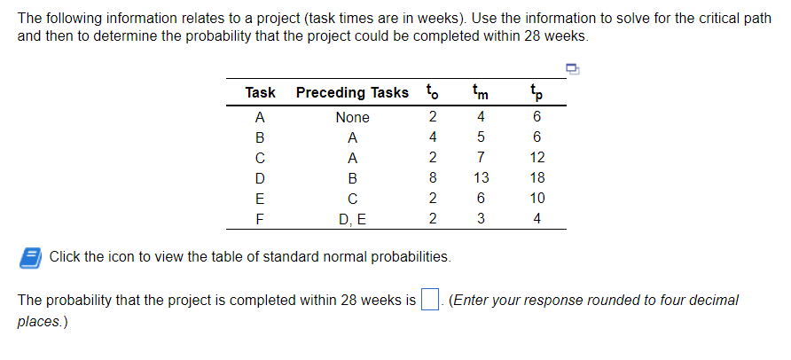Image resolution: width=791 pixels, height=360 pixels.
Task: Select the Task column header
Action: click(261, 93)
